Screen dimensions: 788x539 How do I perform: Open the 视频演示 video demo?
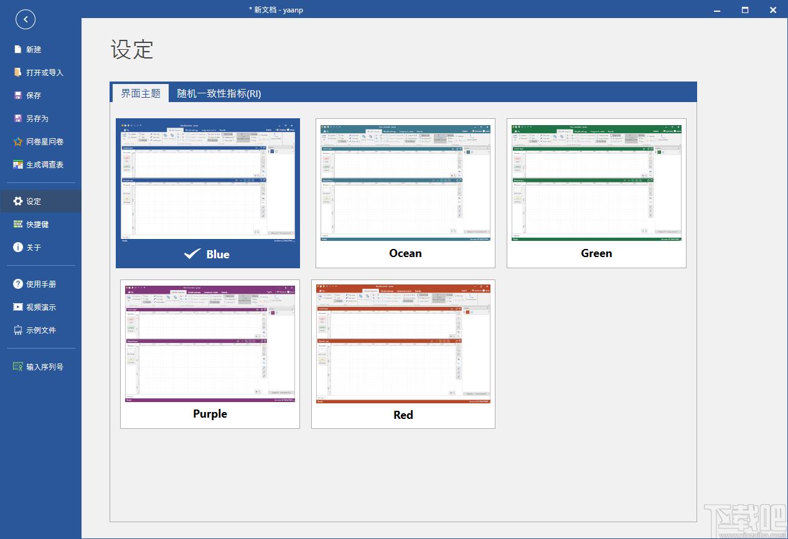point(40,307)
